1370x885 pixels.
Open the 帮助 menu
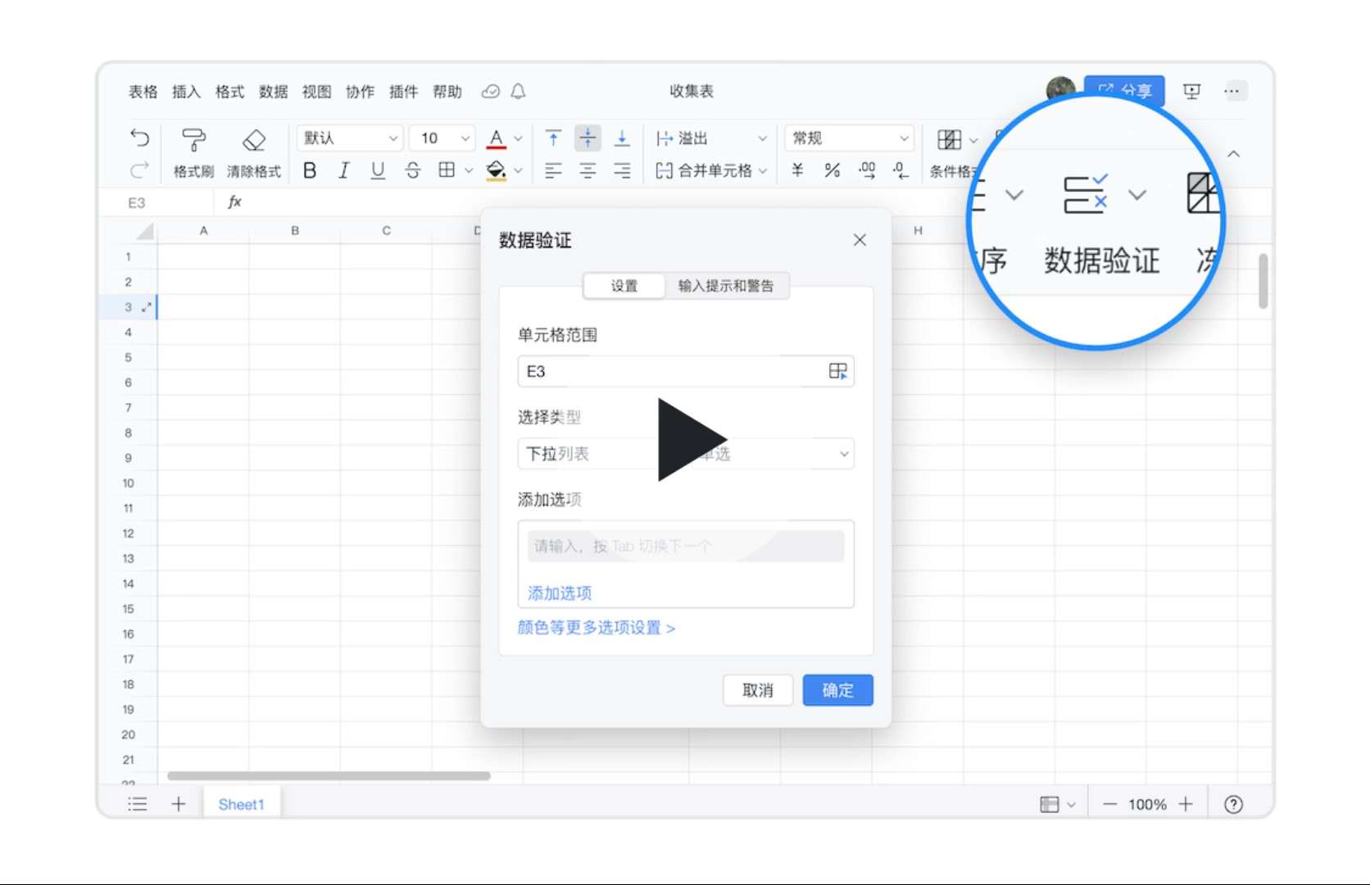click(447, 91)
